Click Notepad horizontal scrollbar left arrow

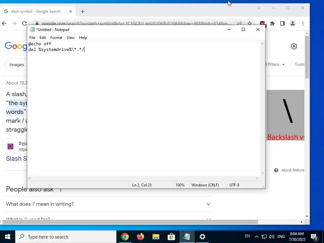30,178
